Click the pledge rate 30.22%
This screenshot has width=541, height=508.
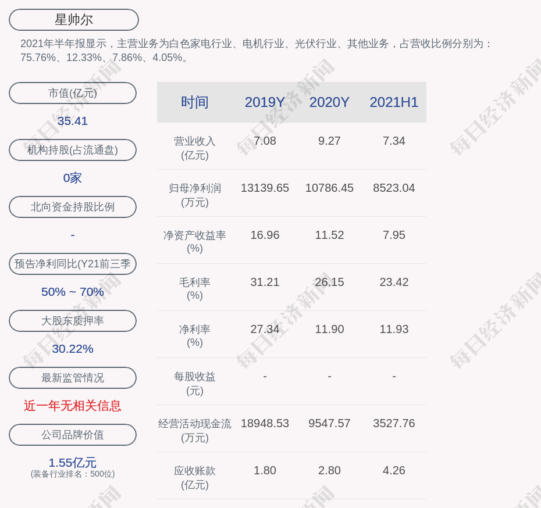[73, 349]
